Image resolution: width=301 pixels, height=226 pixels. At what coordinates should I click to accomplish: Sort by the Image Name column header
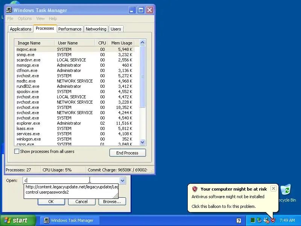click(34, 43)
